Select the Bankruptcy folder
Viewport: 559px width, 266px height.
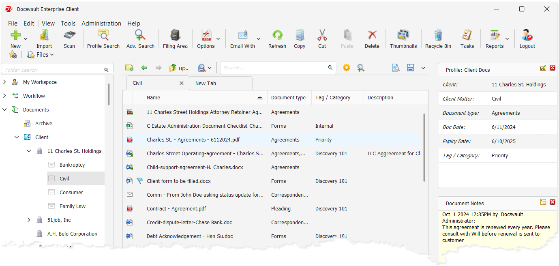[72, 165]
